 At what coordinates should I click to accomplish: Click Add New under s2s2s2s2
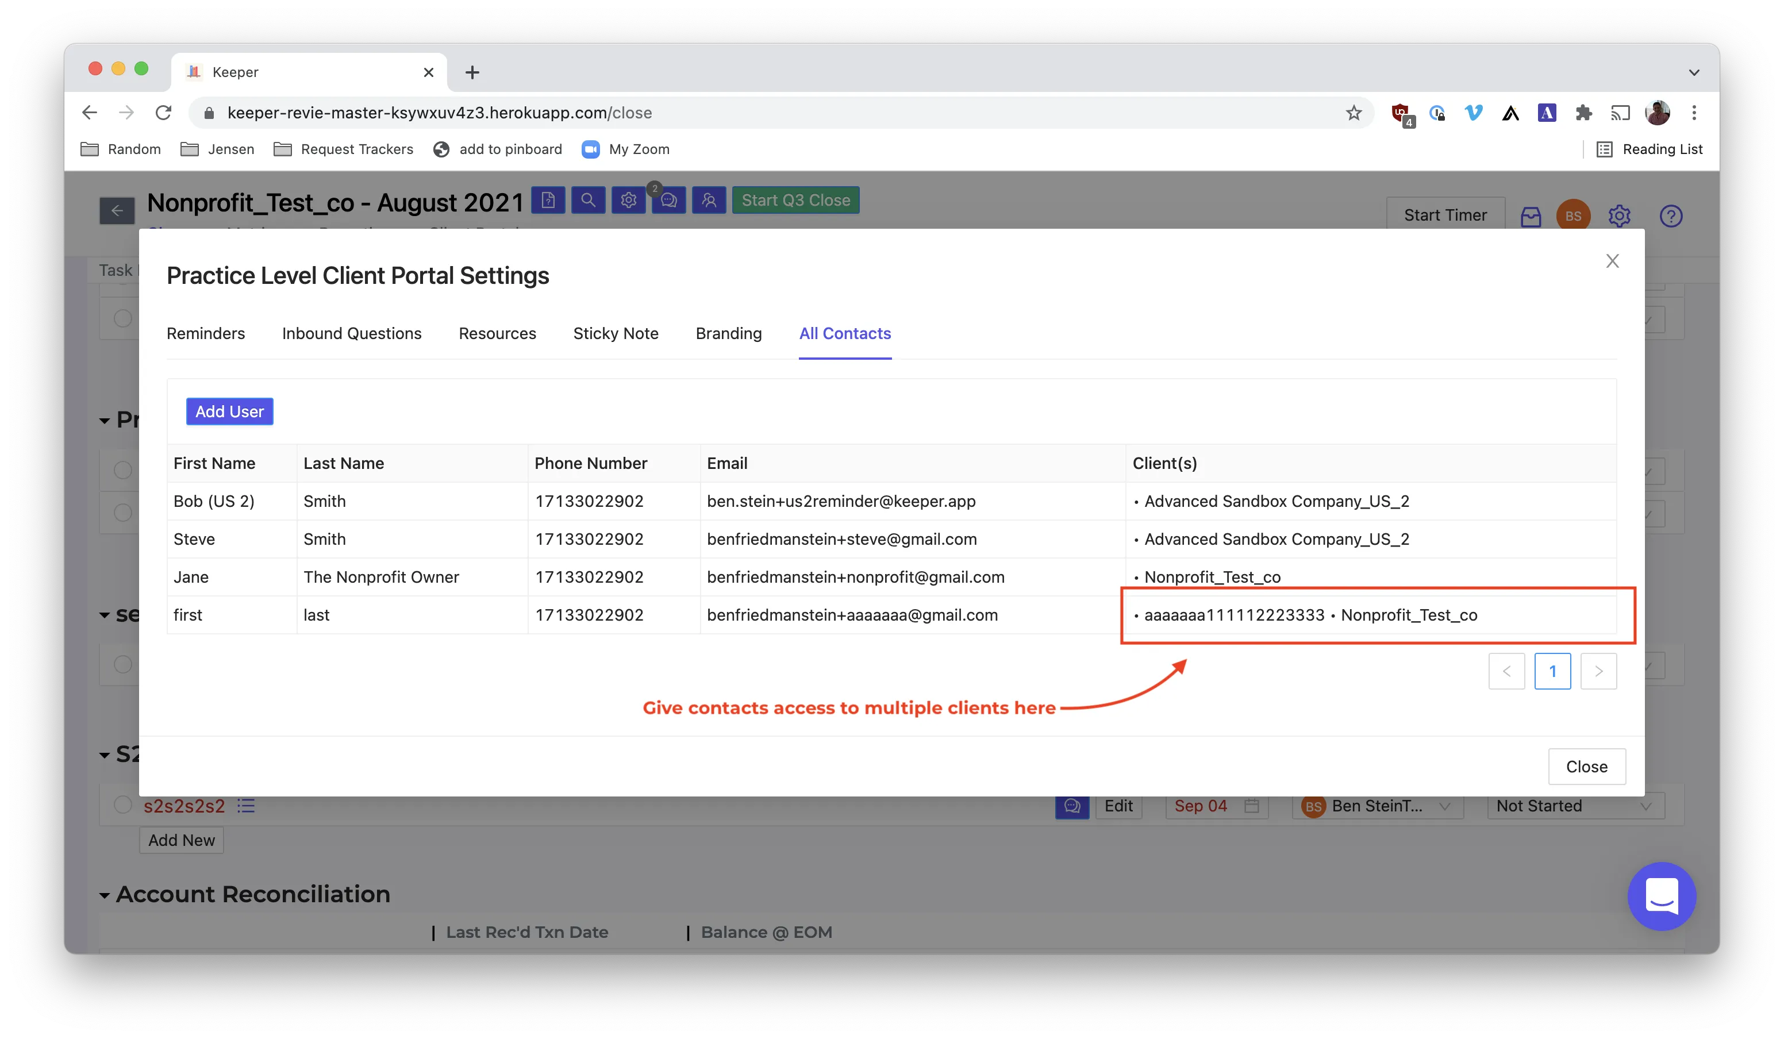[x=181, y=840]
